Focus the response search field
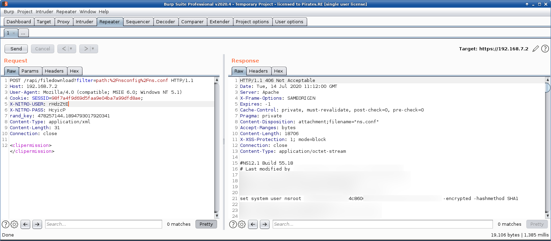The image size is (551, 241). pyautogui.click(x=383, y=224)
